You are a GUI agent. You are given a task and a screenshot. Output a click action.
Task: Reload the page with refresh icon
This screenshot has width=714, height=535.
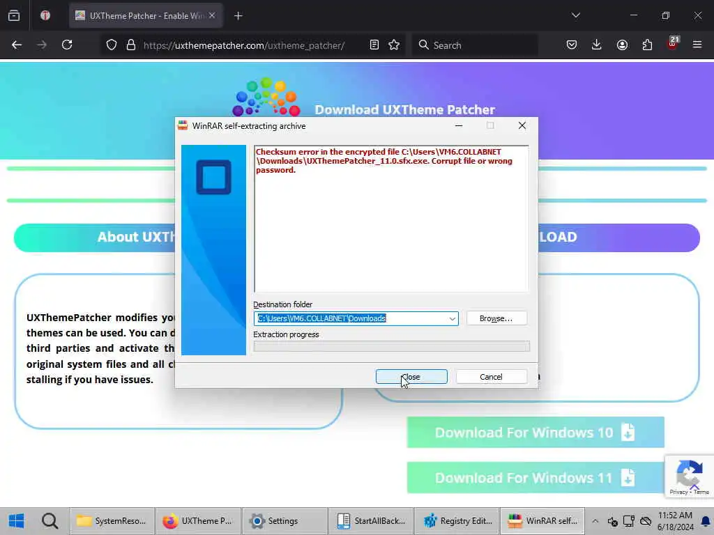coord(67,45)
